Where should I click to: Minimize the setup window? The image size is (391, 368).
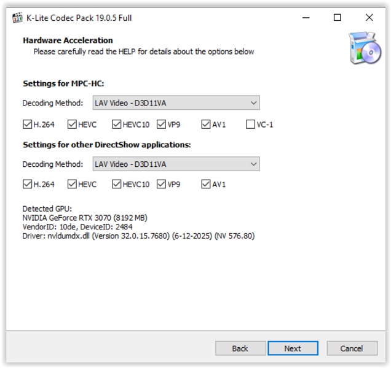coord(305,18)
